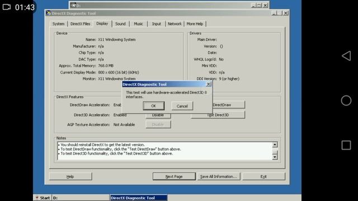Open the Start menu
This screenshot has width=358, height=201.
pos(43,198)
